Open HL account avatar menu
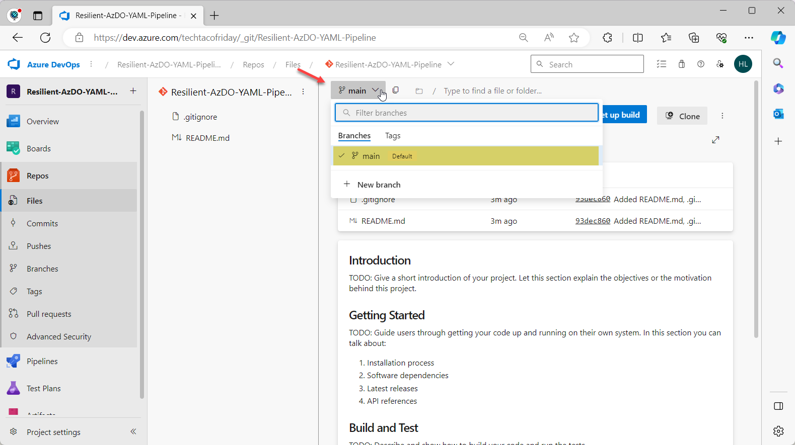 [743, 64]
